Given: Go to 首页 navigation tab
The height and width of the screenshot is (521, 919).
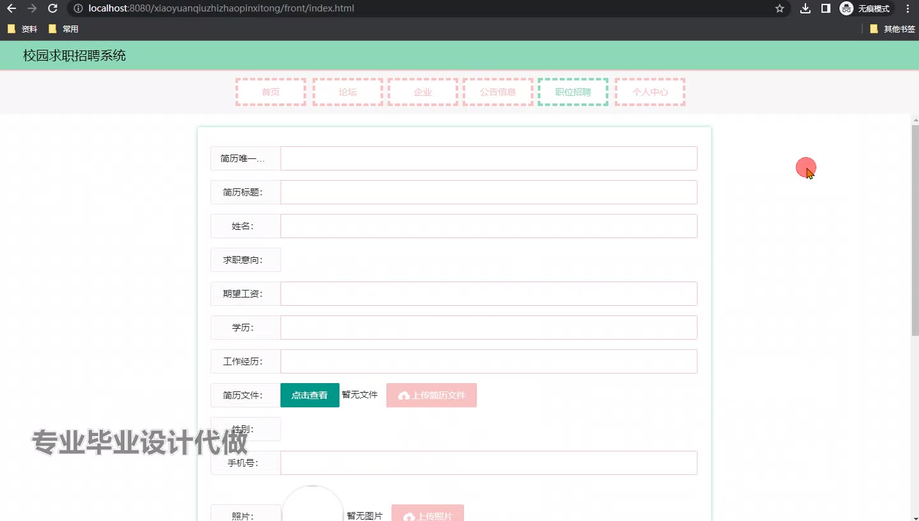Looking at the screenshot, I should [271, 92].
